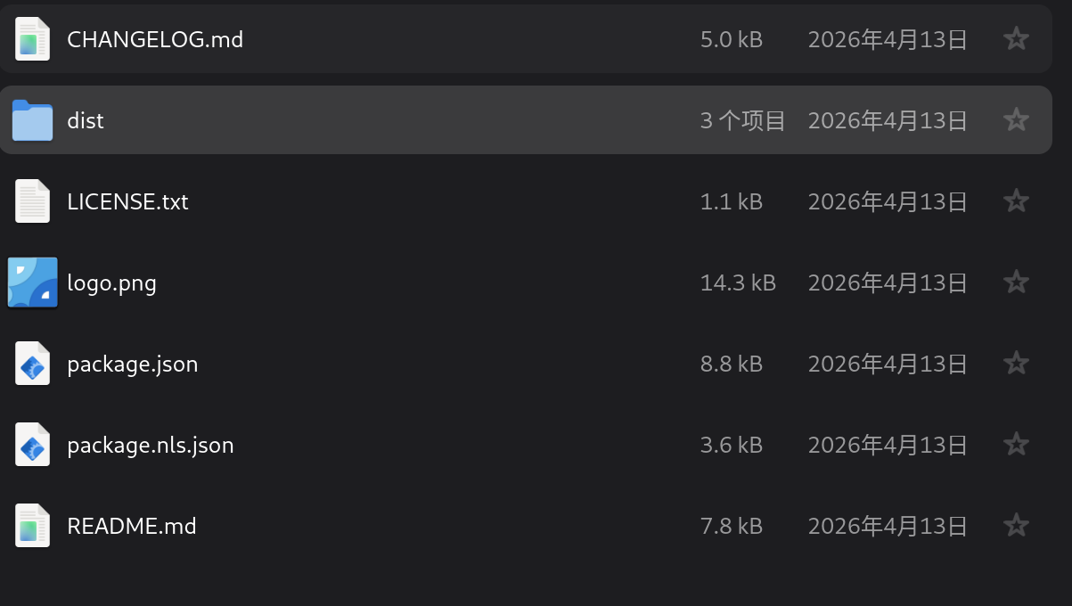Click the package.nls.json file icon
1072x606 pixels.
click(x=33, y=445)
